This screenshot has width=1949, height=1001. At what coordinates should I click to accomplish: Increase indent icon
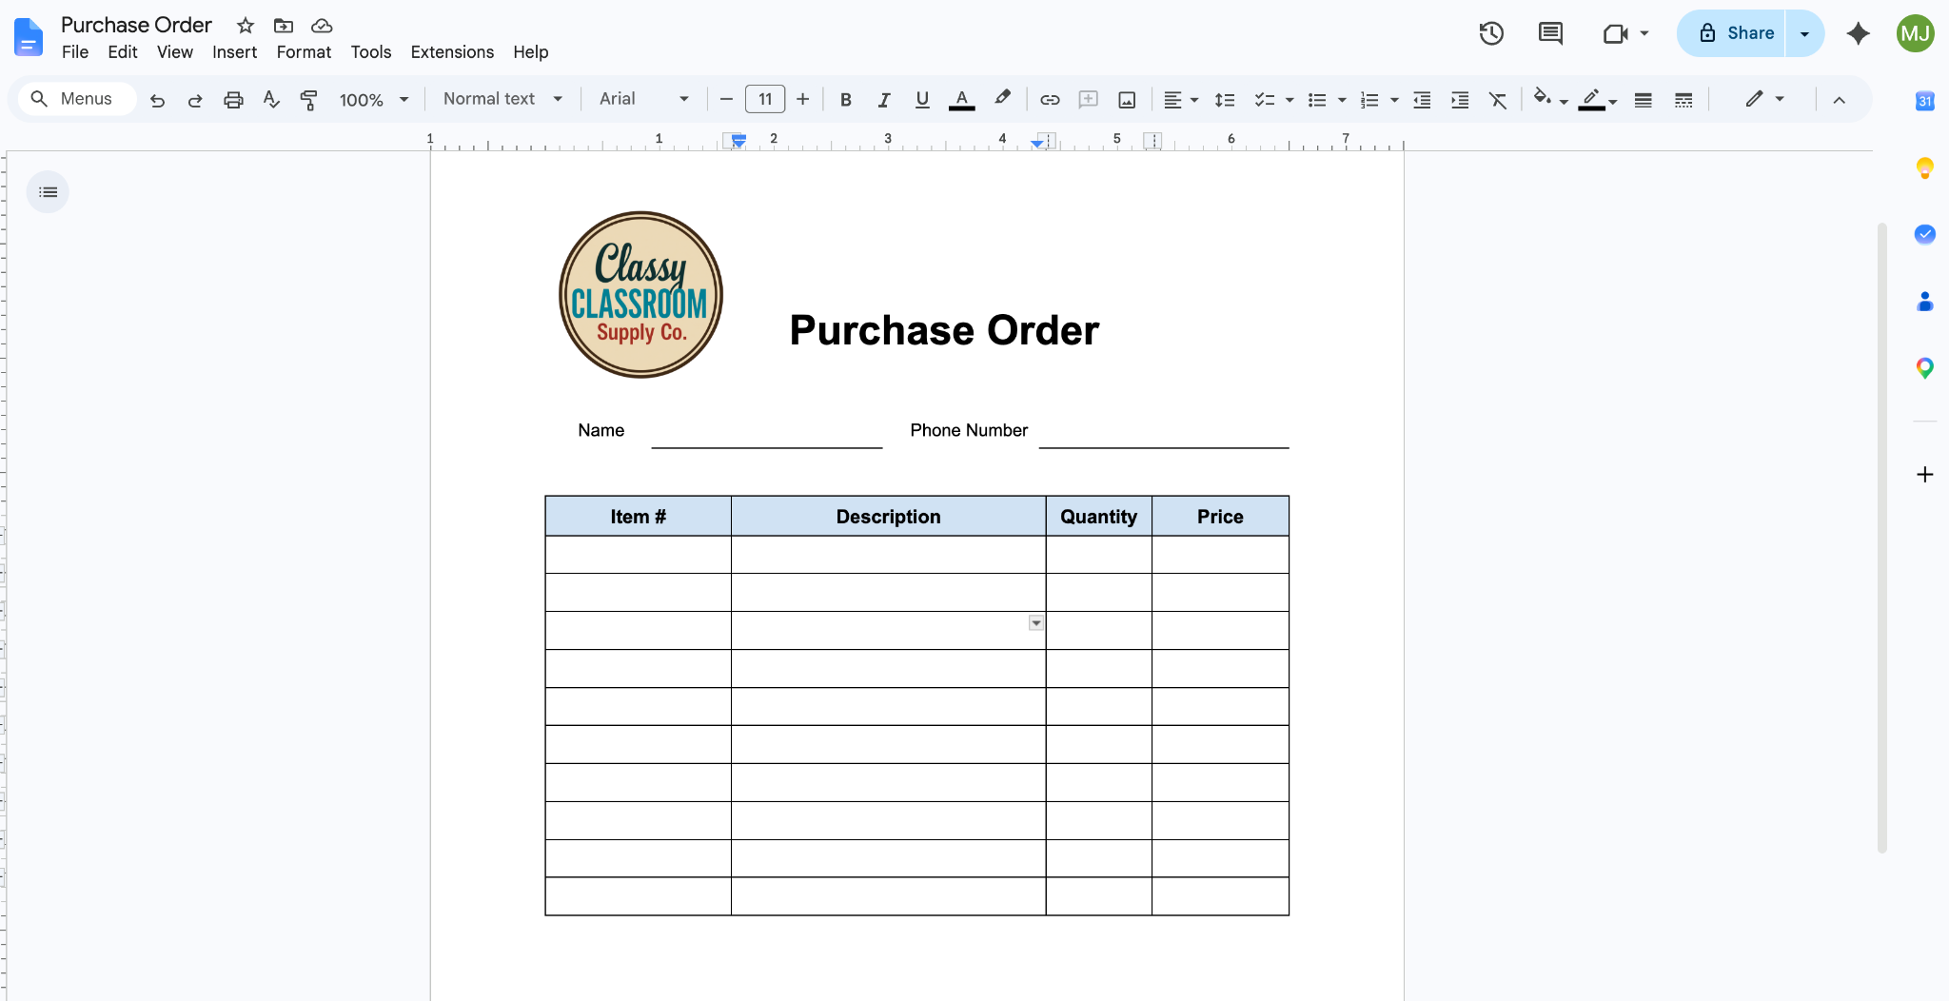[x=1460, y=100]
